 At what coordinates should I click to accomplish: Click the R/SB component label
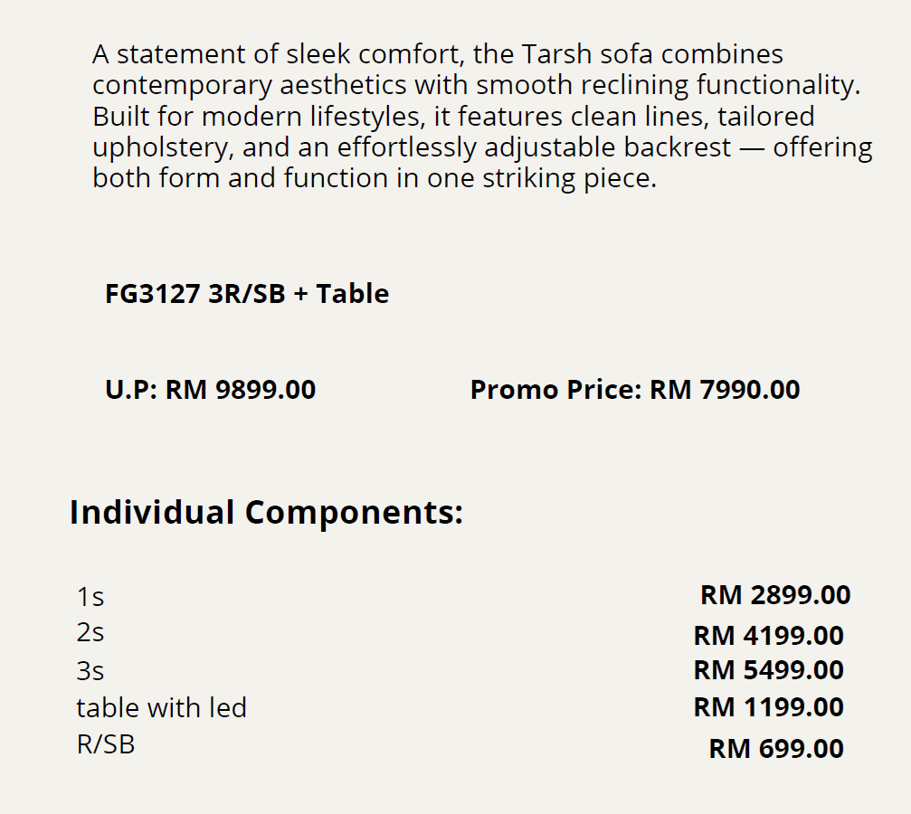(x=106, y=745)
